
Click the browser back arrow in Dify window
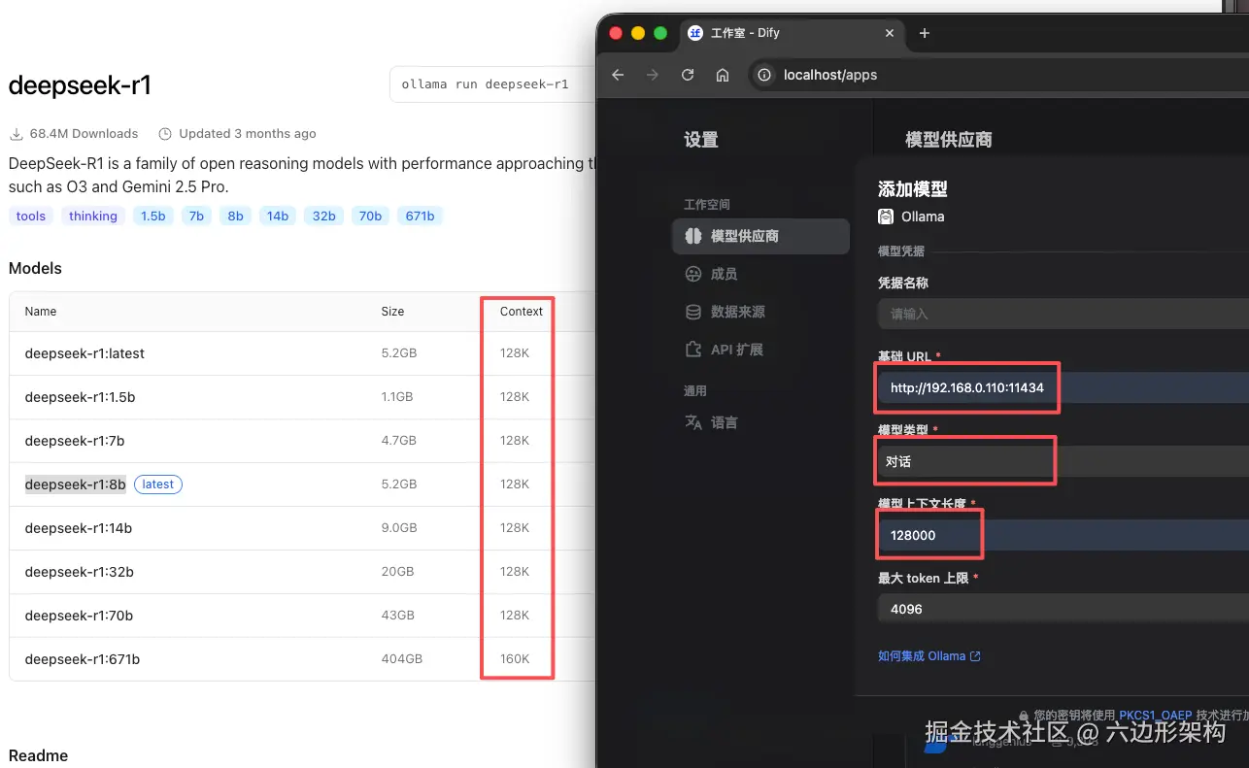tap(618, 75)
